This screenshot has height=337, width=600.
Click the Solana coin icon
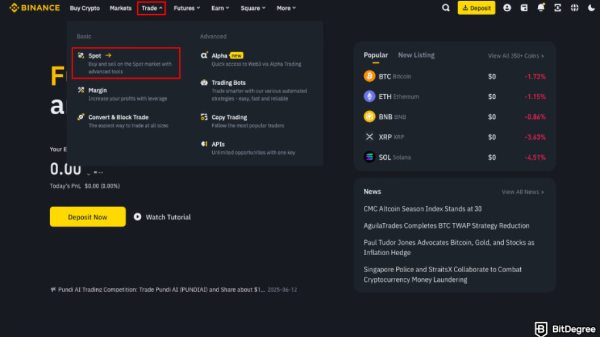point(369,157)
